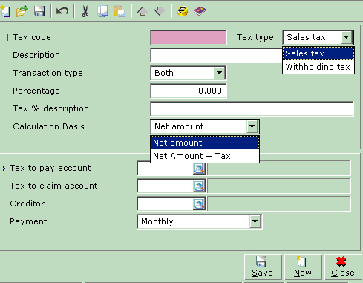
Task: Click the Description text field
Action: coord(216,55)
